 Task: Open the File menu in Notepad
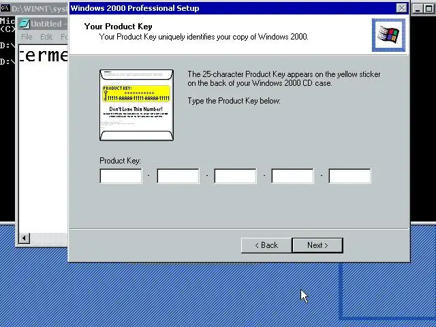(x=27, y=37)
